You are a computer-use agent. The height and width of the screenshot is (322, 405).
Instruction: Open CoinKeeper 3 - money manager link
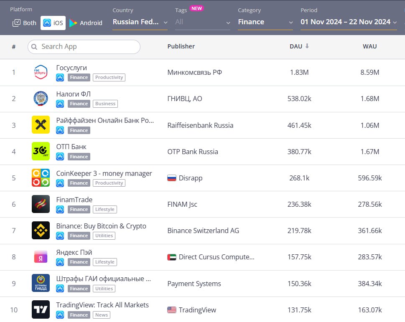click(104, 173)
